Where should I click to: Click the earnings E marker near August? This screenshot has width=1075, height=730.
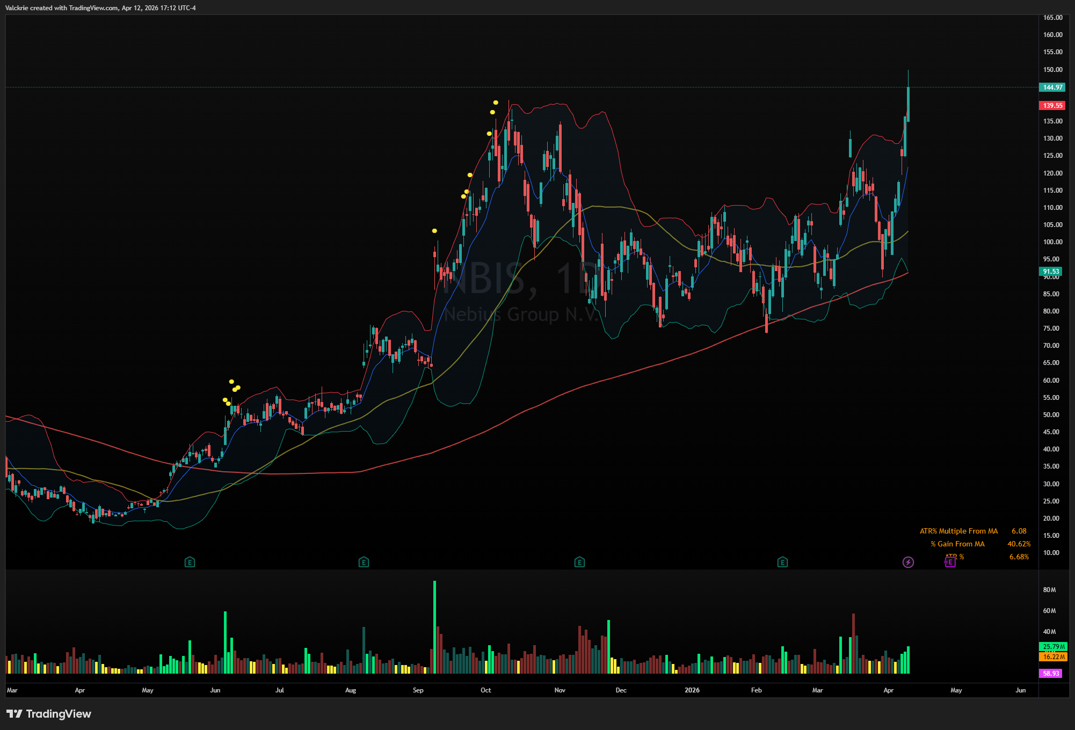click(x=364, y=562)
